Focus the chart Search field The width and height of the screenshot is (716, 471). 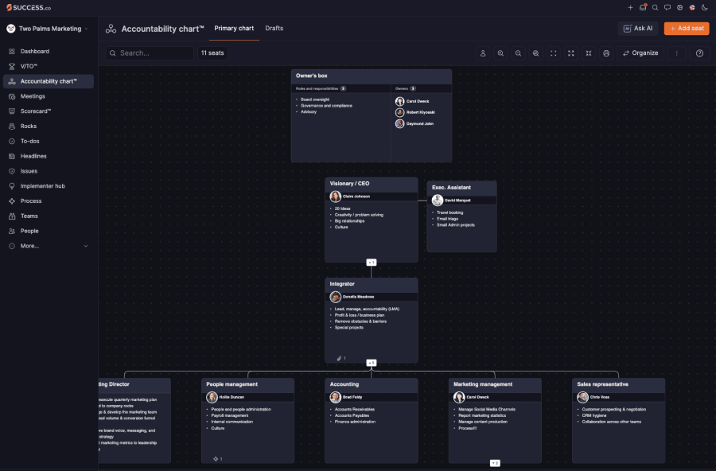(150, 53)
